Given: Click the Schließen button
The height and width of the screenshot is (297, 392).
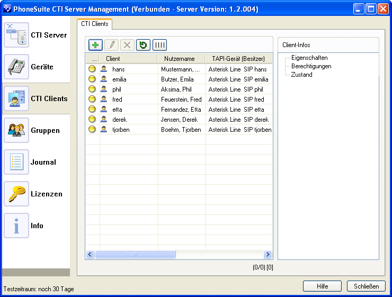Looking at the screenshot, I should (x=366, y=286).
